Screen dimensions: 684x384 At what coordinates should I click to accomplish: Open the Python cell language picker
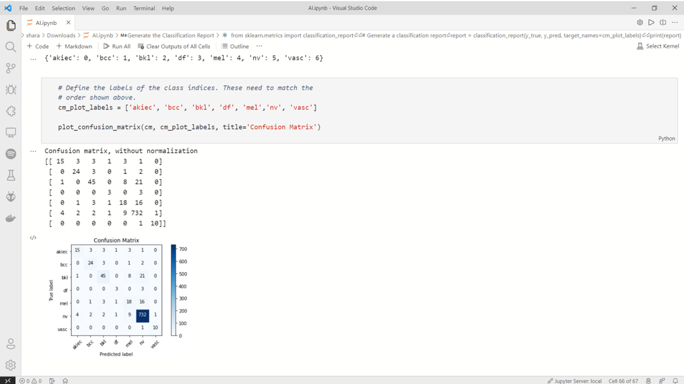(667, 138)
